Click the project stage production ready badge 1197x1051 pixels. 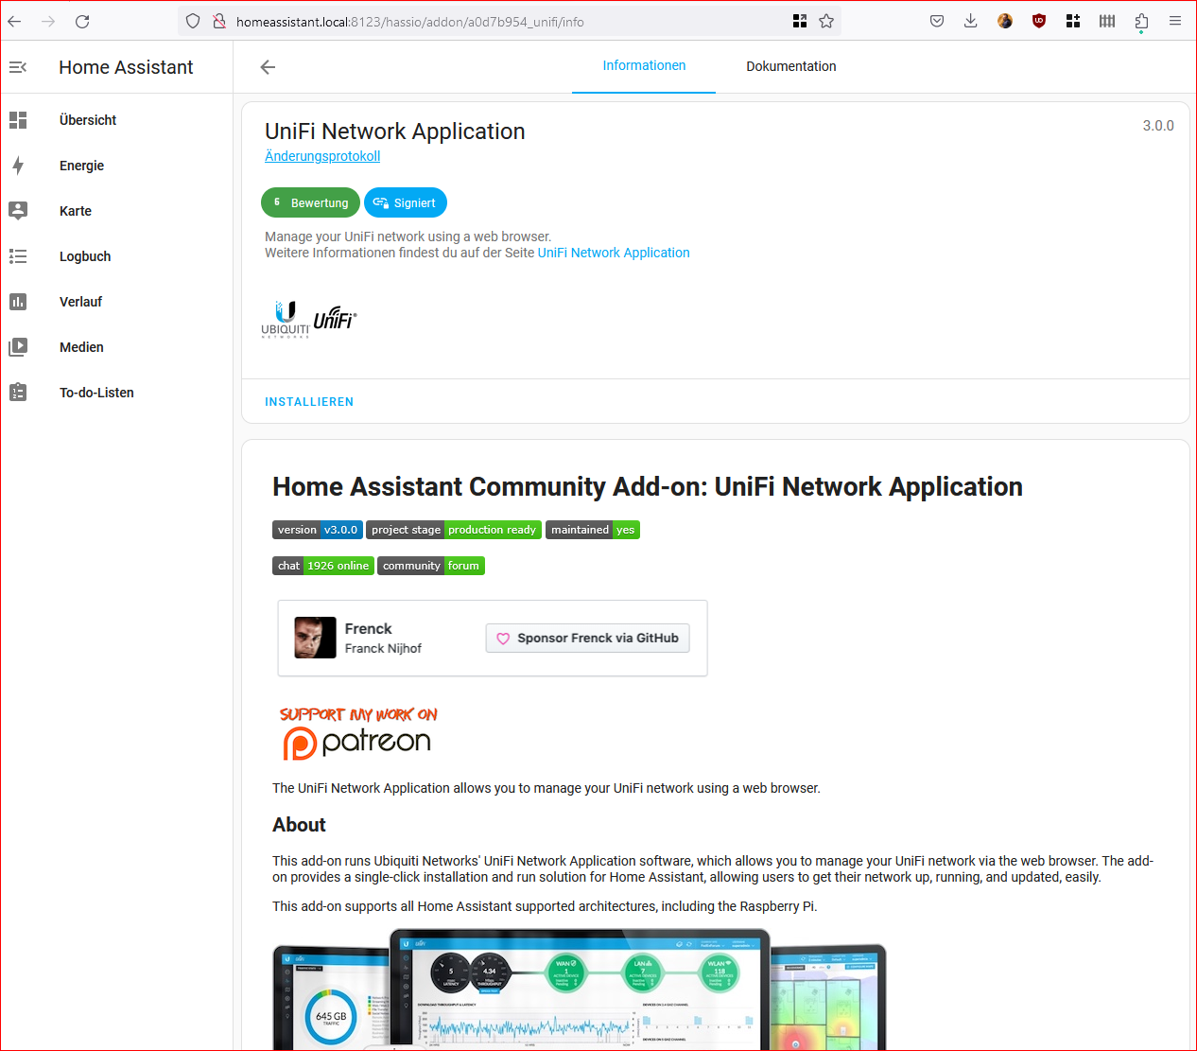(x=454, y=530)
